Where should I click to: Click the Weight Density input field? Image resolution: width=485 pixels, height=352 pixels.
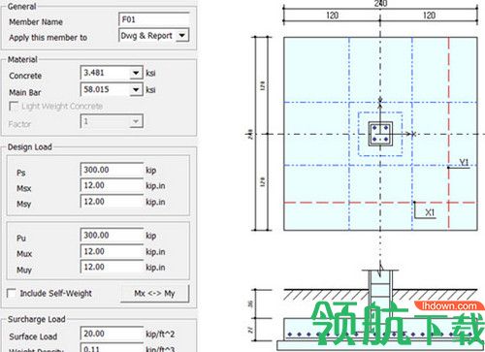pos(112,348)
